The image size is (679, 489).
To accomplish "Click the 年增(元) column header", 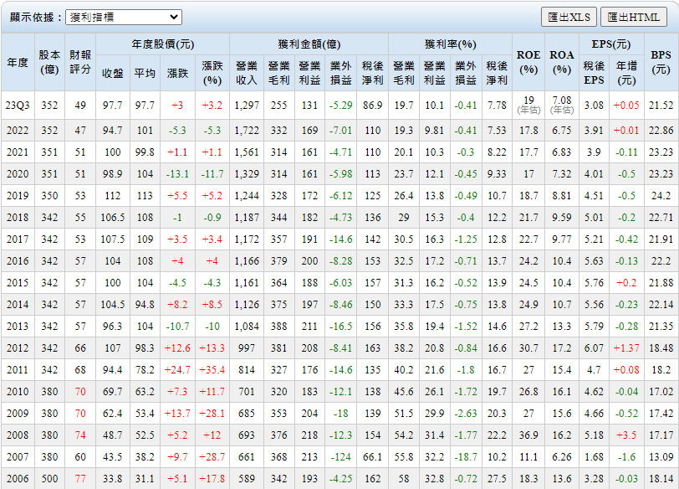I will pyautogui.click(x=626, y=73).
